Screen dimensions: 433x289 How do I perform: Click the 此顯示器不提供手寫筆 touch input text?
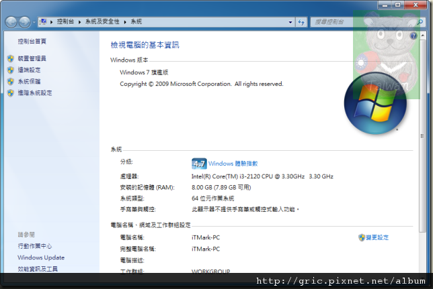tap(245, 209)
